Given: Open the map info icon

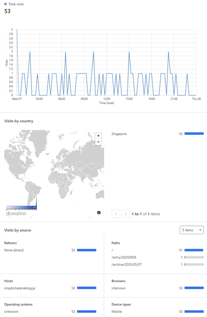Looking at the screenshot, I should [x=99, y=212].
